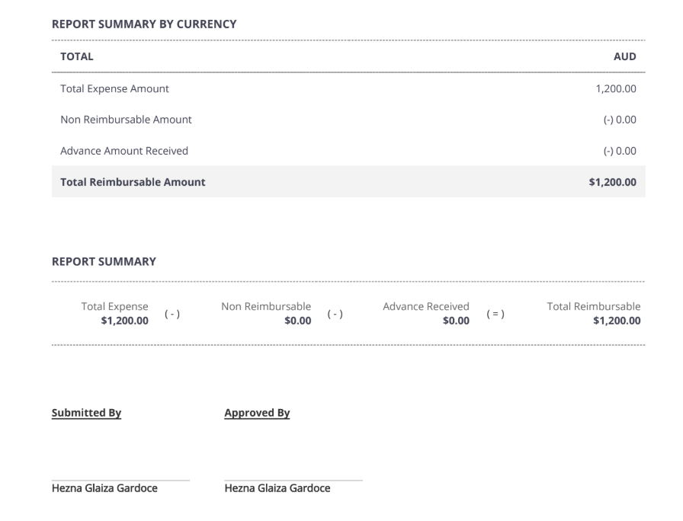Click the underlined Submitted By label
The width and height of the screenshot is (683, 521).
86,413
